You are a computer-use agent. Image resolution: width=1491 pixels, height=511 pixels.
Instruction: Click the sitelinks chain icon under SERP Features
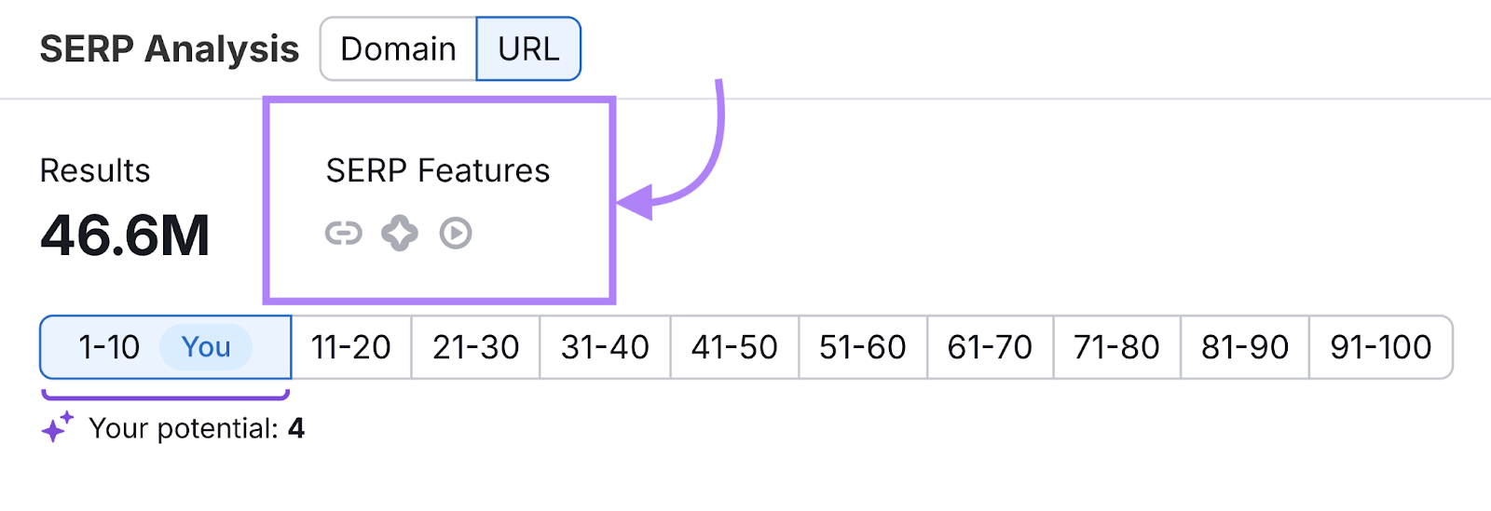point(343,233)
